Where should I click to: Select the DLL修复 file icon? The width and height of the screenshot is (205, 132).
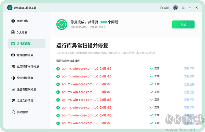pos(13,32)
